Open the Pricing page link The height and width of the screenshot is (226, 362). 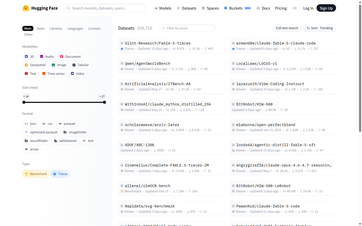(x=281, y=8)
